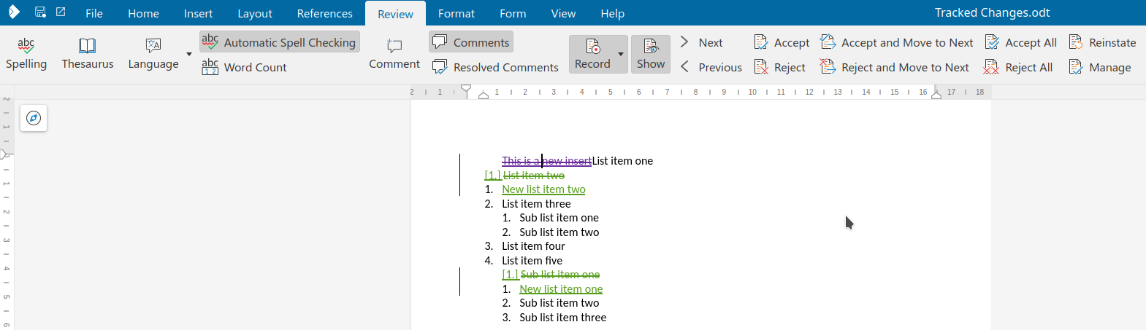Click Reject and Move to Next
1146x330 pixels.
click(895, 67)
